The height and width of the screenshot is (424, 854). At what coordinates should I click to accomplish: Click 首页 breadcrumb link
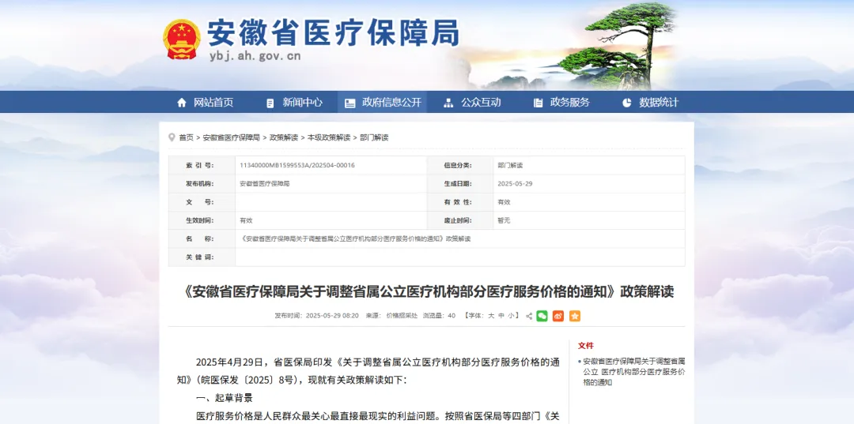pyautogui.click(x=187, y=137)
